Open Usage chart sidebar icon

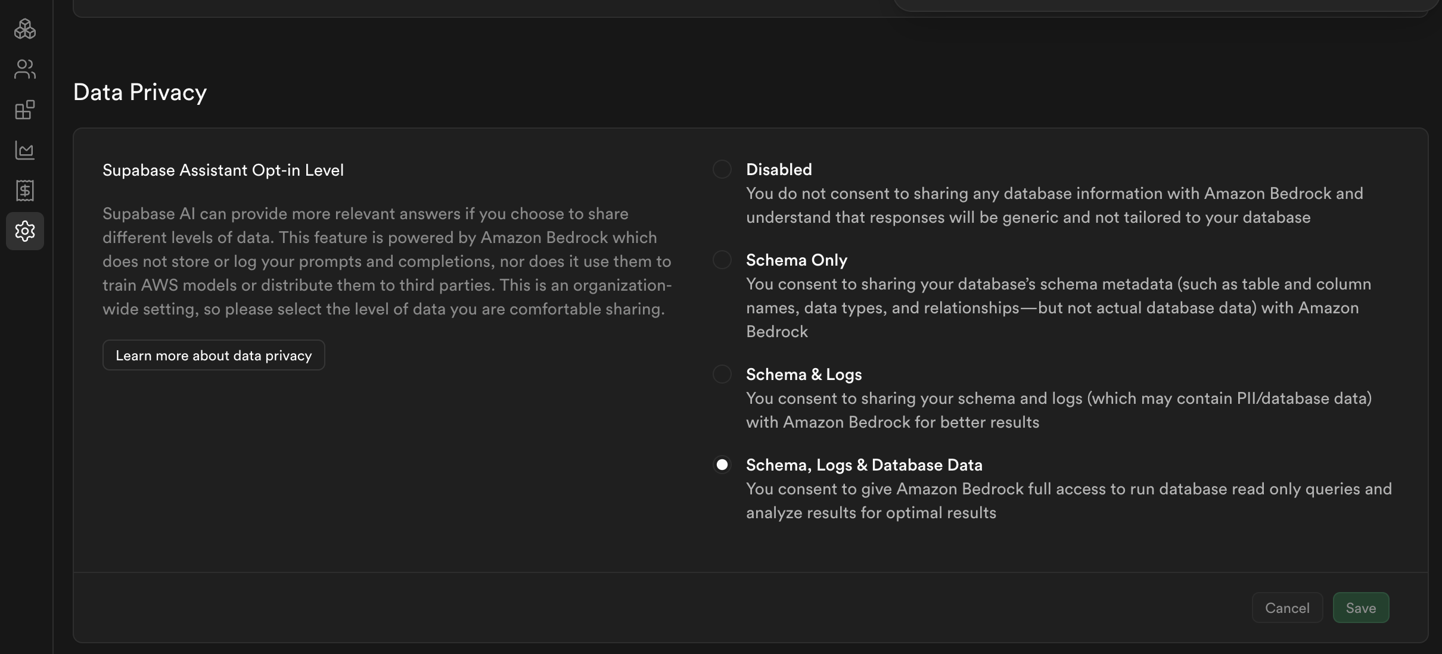pyautogui.click(x=25, y=150)
